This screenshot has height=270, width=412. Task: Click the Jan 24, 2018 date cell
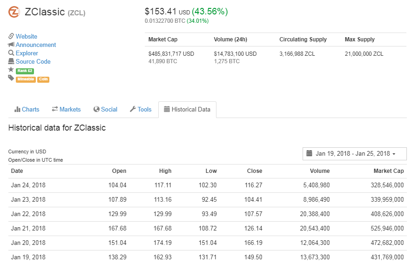(28, 185)
